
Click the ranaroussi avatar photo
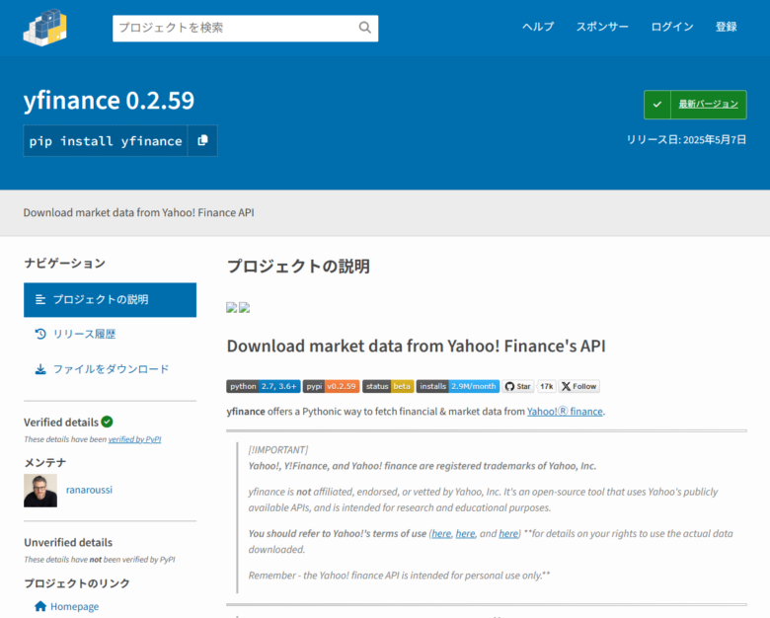click(40, 491)
